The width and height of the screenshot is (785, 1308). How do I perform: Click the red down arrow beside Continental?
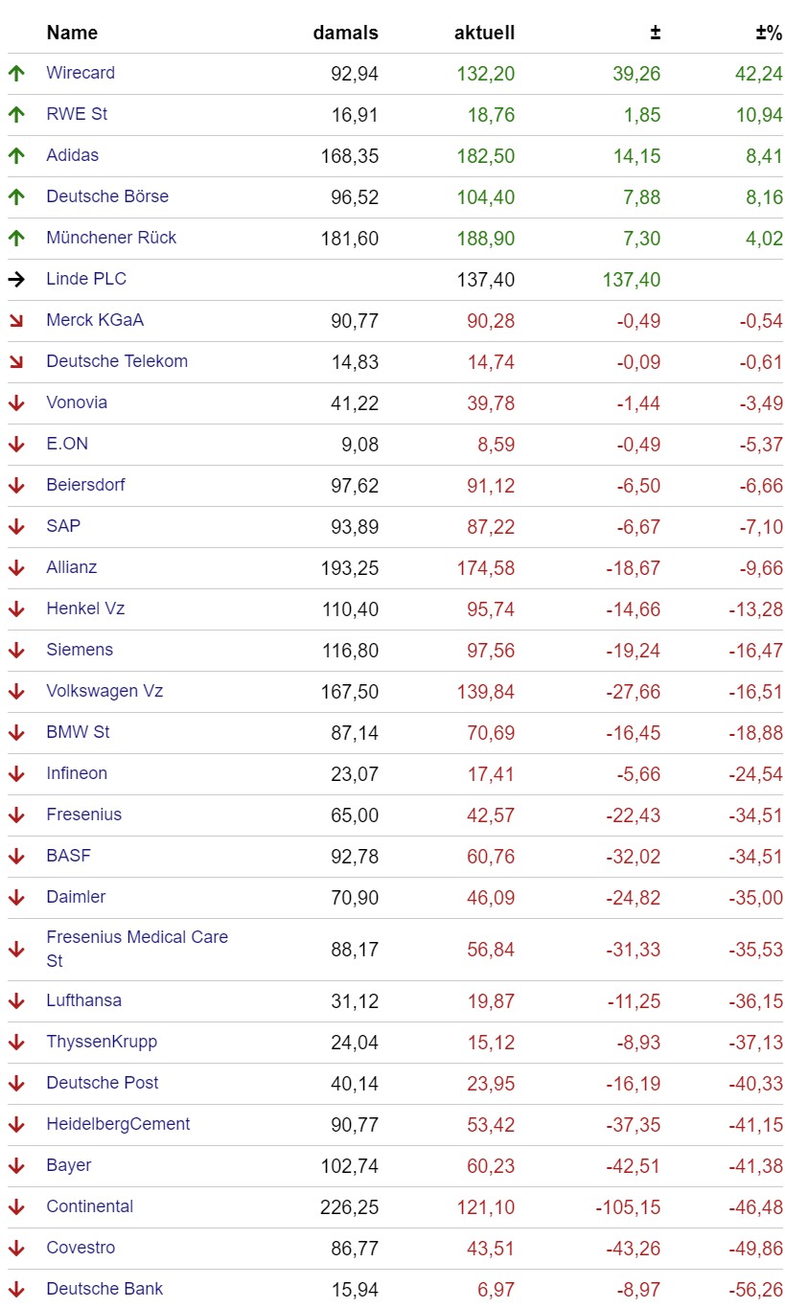[15, 1207]
